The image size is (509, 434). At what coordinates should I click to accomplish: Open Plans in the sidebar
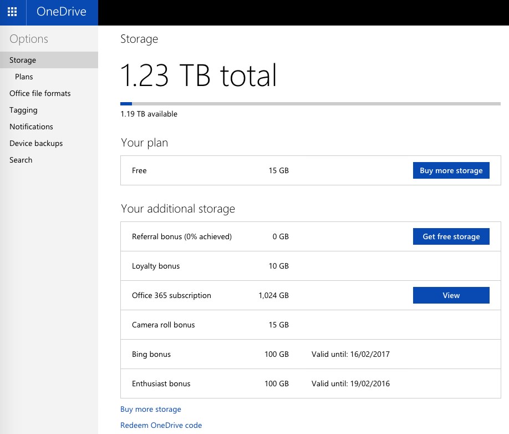click(24, 77)
